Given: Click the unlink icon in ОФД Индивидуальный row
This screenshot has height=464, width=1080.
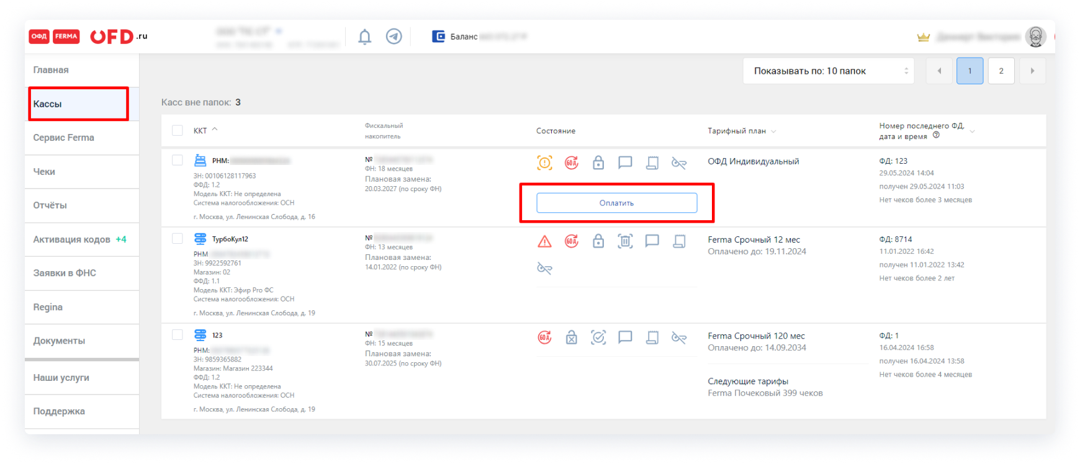Looking at the screenshot, I should (x=679, y=163).
